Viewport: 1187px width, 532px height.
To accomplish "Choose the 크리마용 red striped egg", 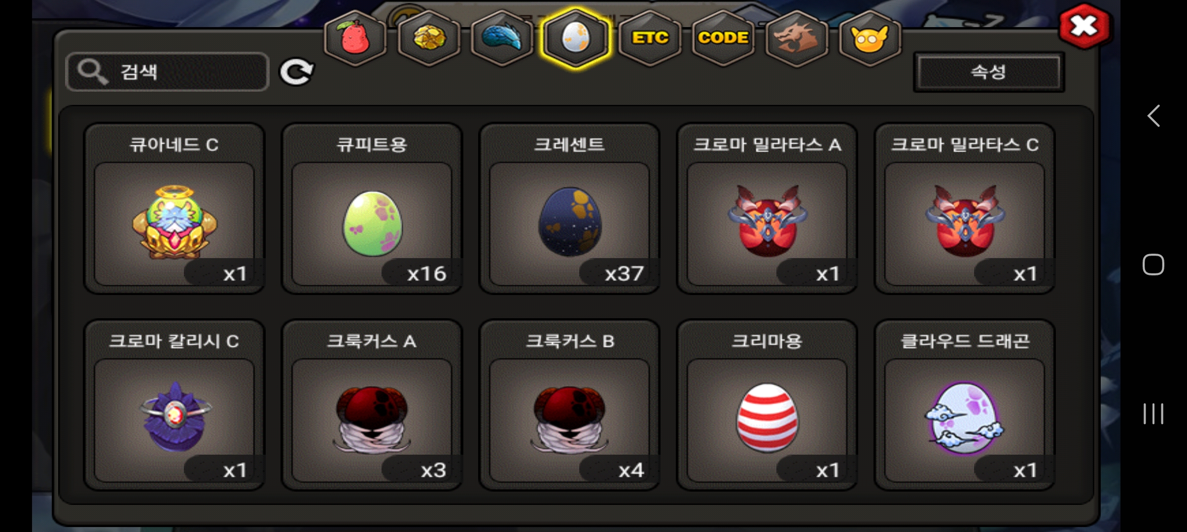I will 767,405.
